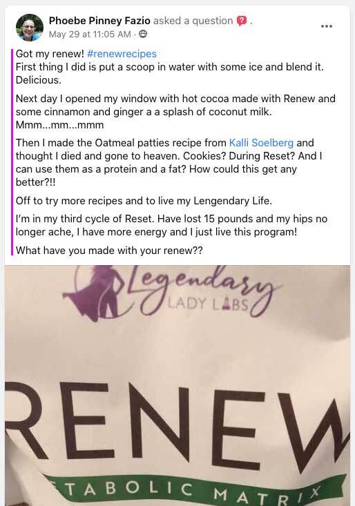Open the May 29 at 11:05 AM timestamp
The image size is (355, 506).
[90, 35]
